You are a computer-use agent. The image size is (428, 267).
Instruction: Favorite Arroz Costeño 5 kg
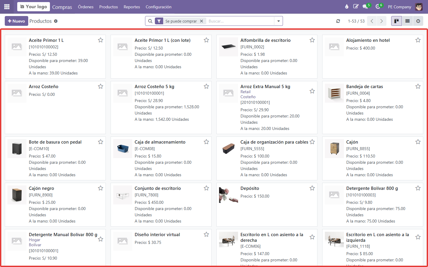click(x=206, y=86)
